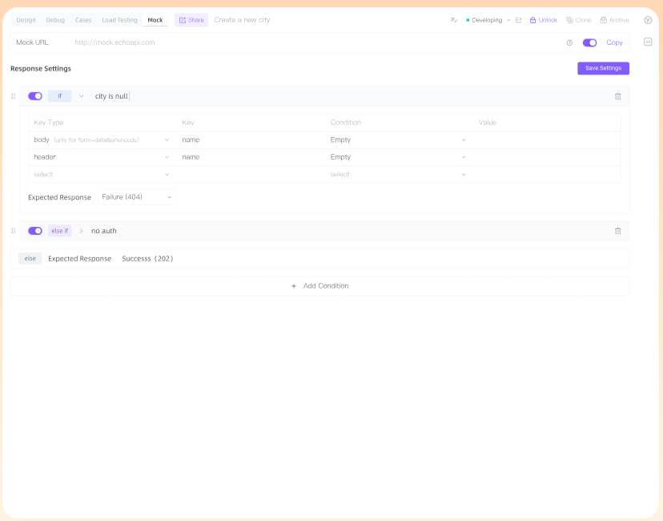Turn off the Mock URL toggle
This screenshot has width=663, height=521.
tap(589, 42)
